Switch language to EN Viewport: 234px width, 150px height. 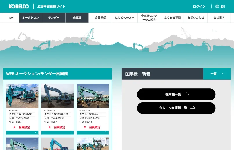tap(223, 6)
